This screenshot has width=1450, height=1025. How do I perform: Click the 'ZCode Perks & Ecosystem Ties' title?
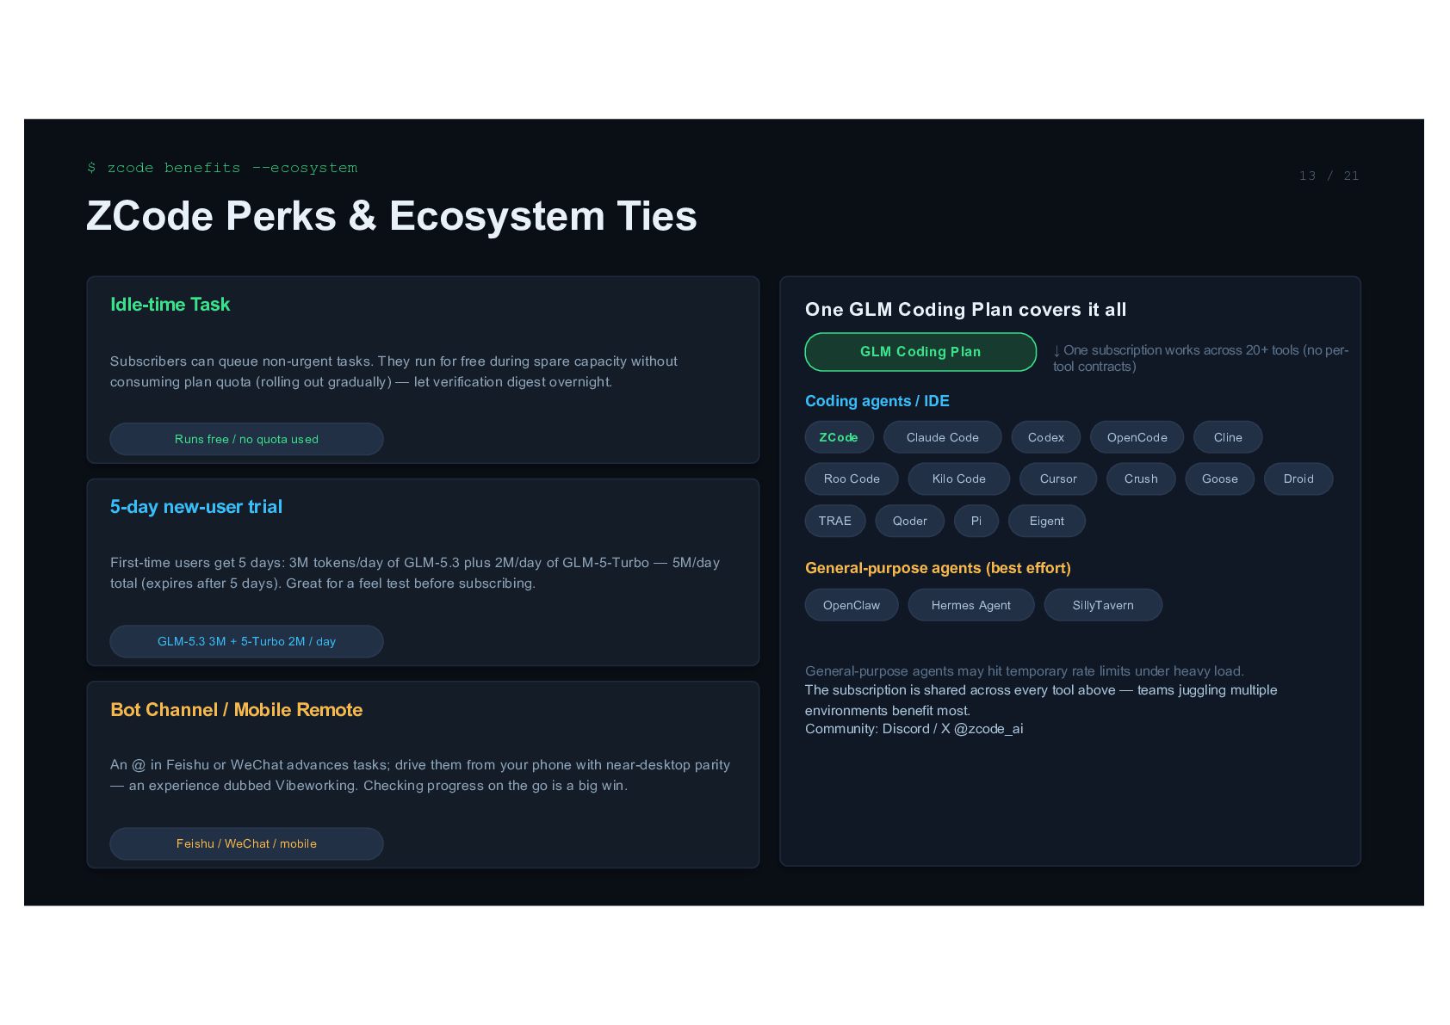pyautogui.click(x=392, y=215)
